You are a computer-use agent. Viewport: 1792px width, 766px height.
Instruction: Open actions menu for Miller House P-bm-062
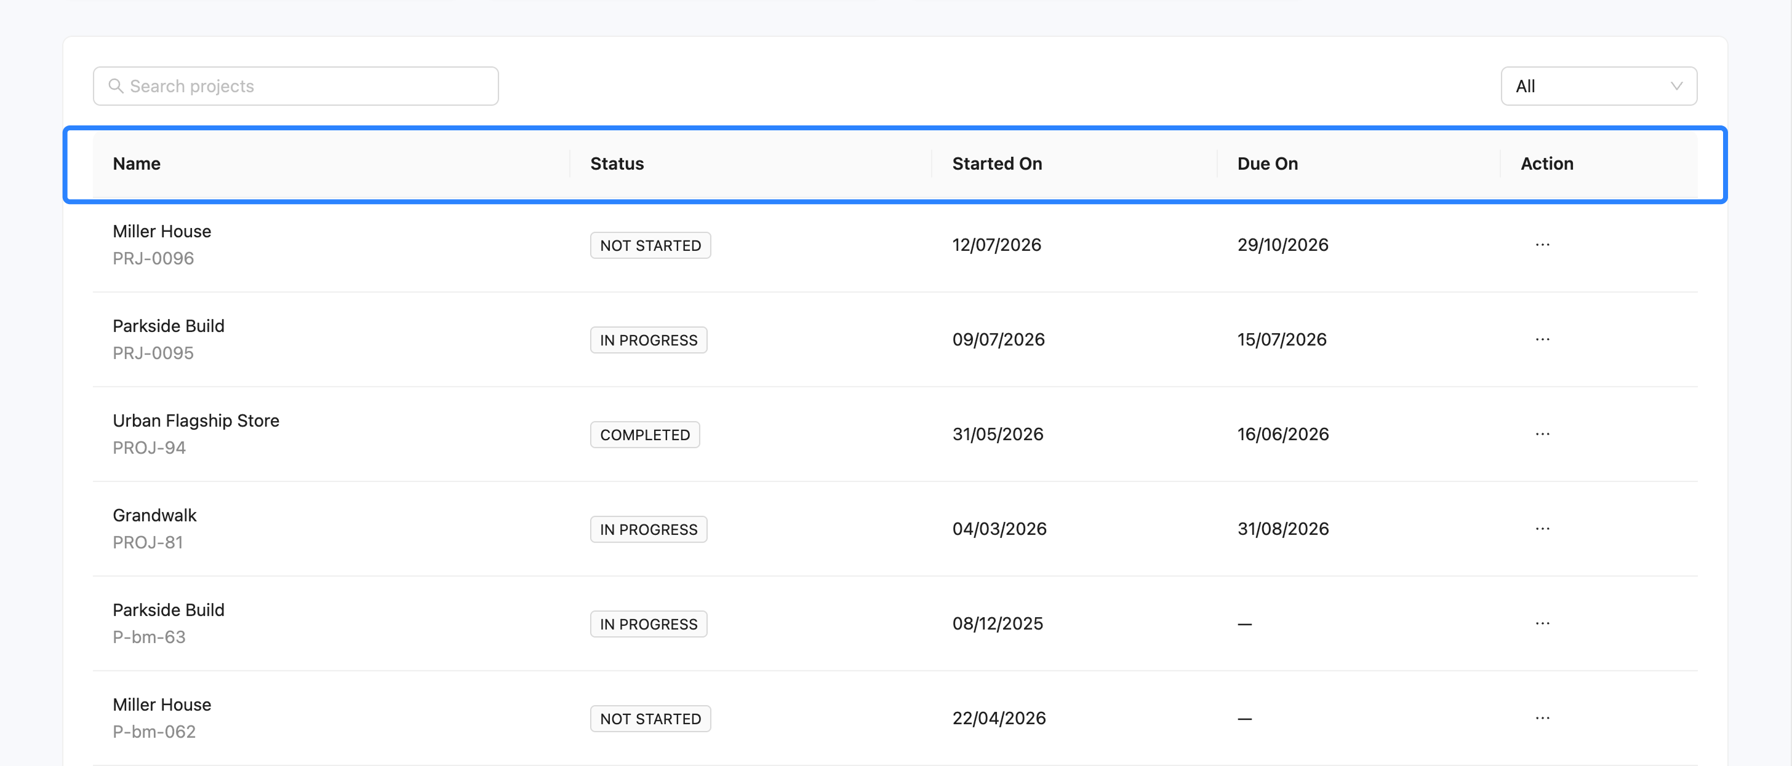coord(1542,717)
